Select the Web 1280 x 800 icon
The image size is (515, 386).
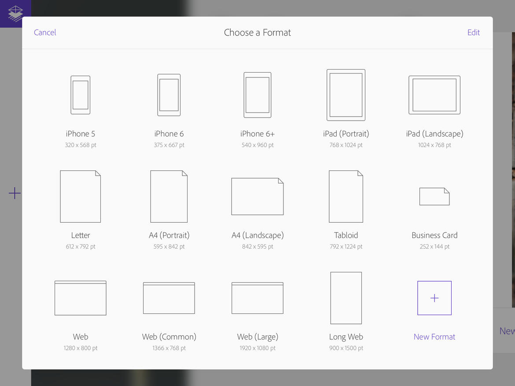tap(81, 298)
